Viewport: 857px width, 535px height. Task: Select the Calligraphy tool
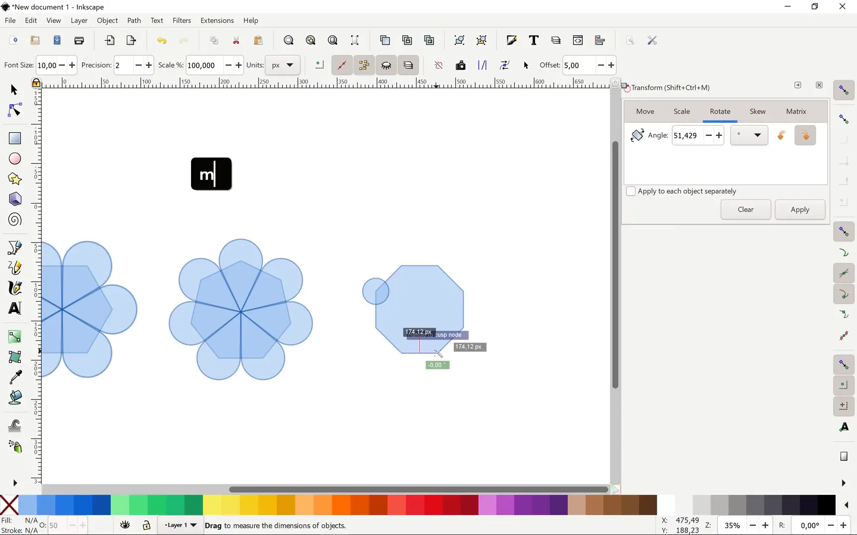coord(14,288)
